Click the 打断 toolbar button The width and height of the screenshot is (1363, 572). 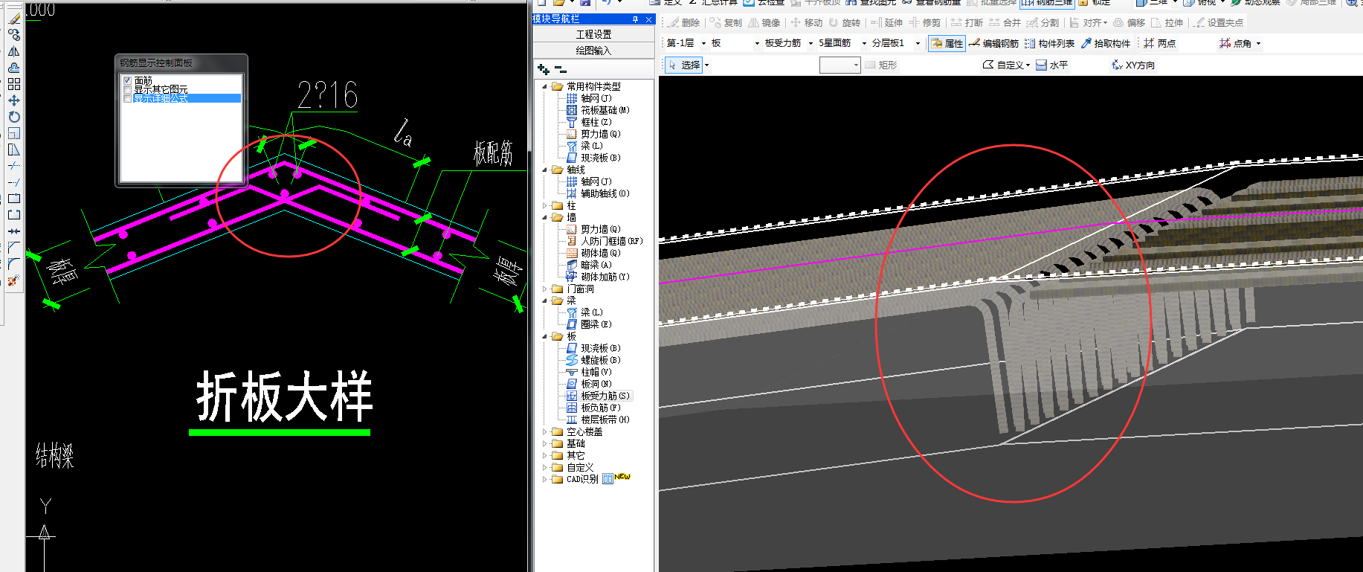(x=967, y=22)
